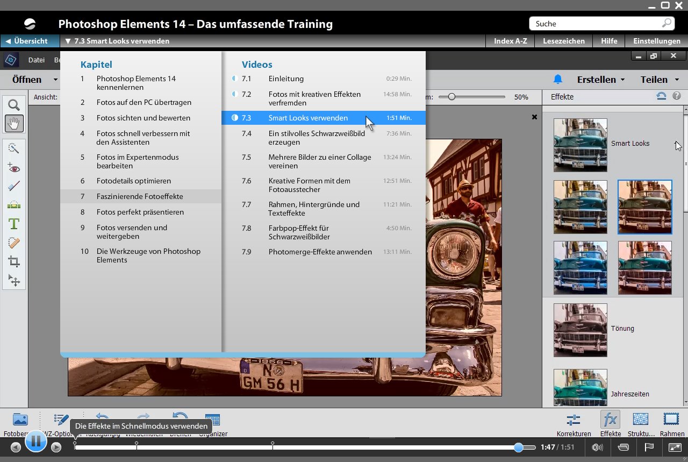Viewport: 688px width, 462px height.
Task: Select the Spot Healing bandage tool
Action: [x=14, y=243]
